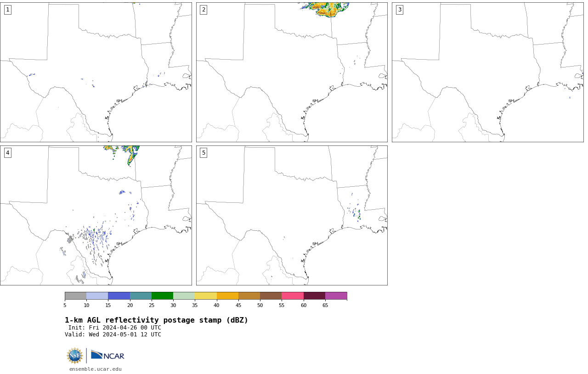Click the member number 3 label box

tap(400, 10)
